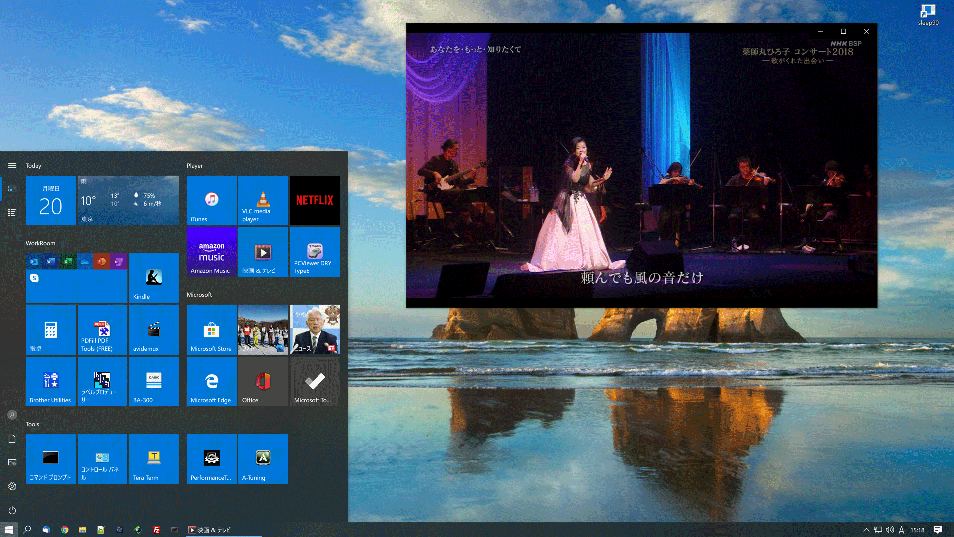The image size is (954, 537).
Task: Open taskbar search magnifier
Action: coord(27,530)
